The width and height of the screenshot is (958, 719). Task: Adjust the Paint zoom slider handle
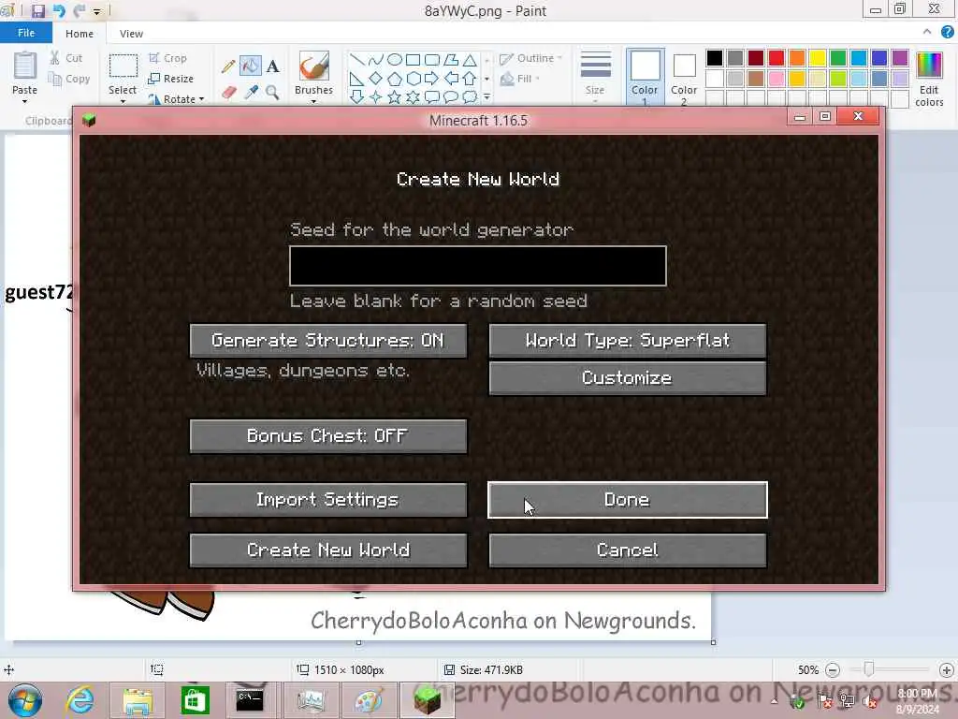coord(868,670)
